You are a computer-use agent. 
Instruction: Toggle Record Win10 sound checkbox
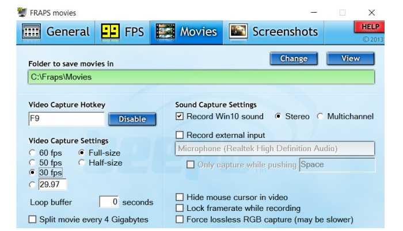[180, 116]
